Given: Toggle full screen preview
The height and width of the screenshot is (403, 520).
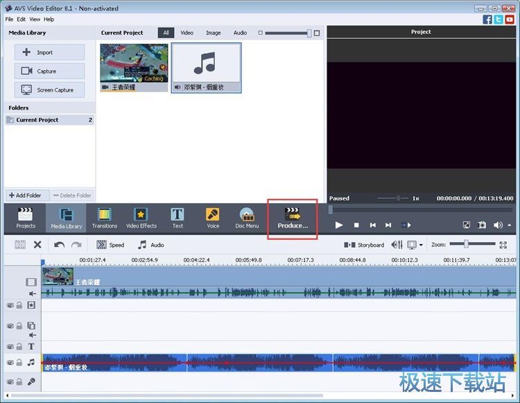Looking at the screenshot, I should tap(467, 225).
